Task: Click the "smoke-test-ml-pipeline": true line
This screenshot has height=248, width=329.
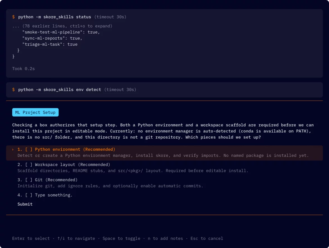Action: point(61,32)
